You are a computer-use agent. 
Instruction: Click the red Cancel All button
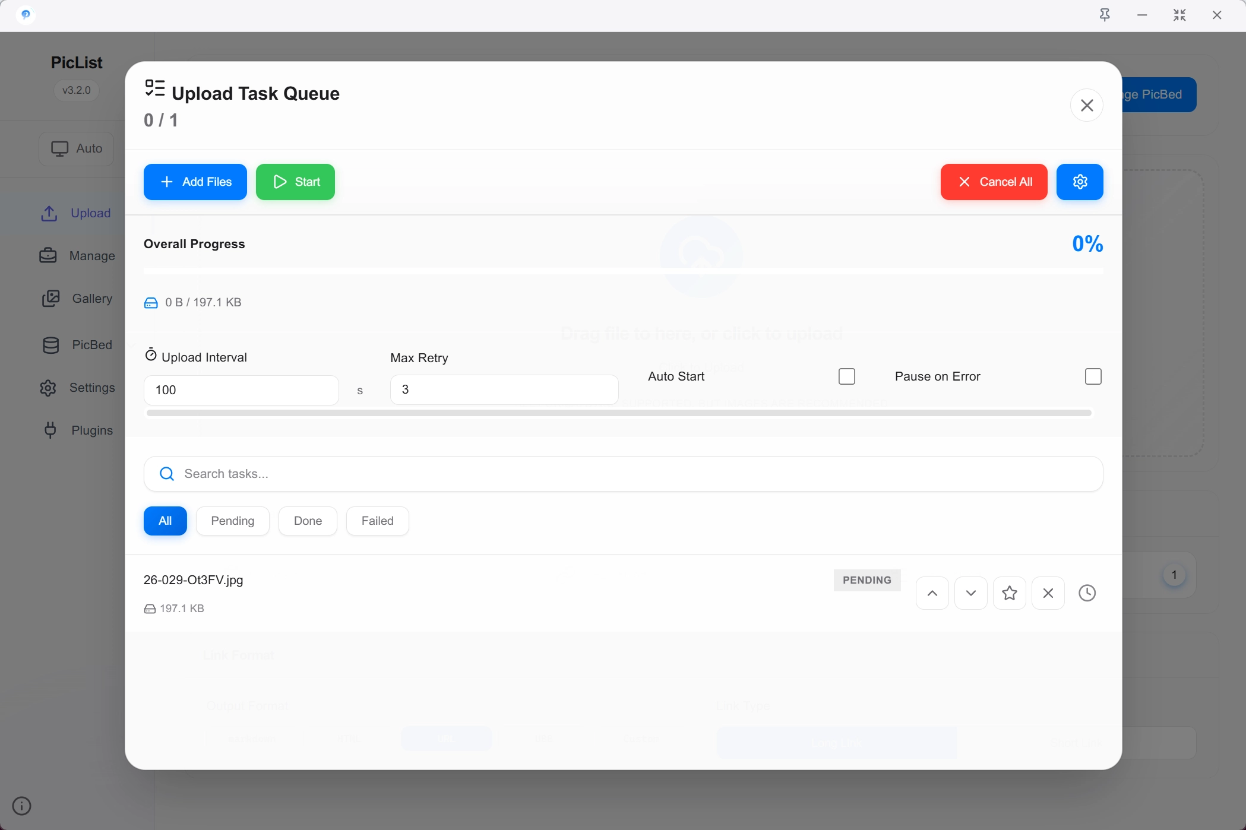click(x=993, y=182)
